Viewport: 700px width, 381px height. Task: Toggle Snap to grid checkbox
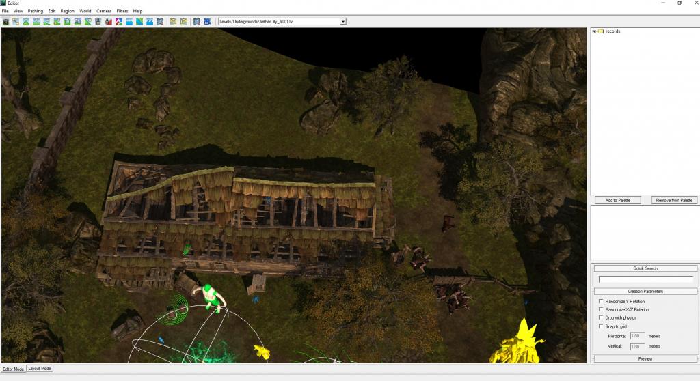click(x=601, y=326)
